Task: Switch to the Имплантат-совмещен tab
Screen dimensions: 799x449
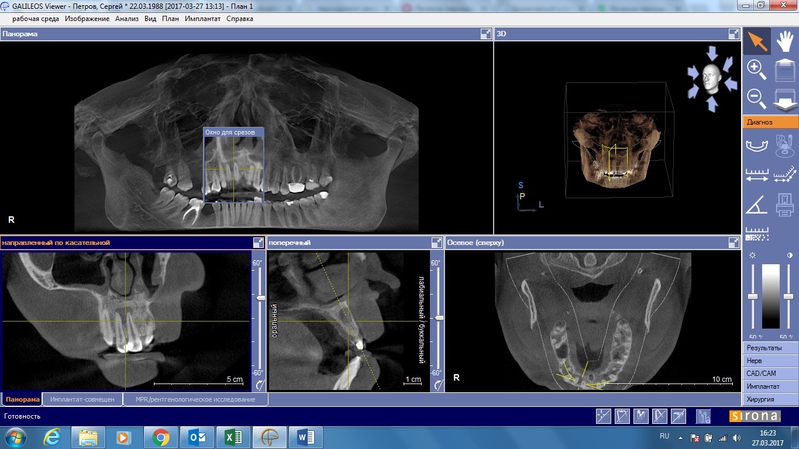Action: (x=82, y=399)
